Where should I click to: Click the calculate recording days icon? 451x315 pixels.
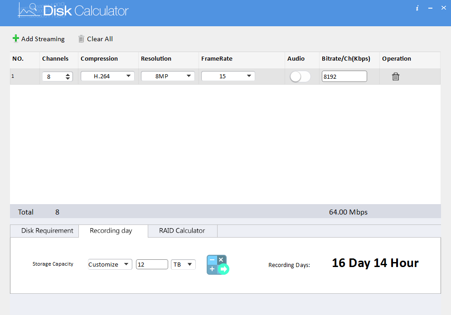tap(218, 265)
